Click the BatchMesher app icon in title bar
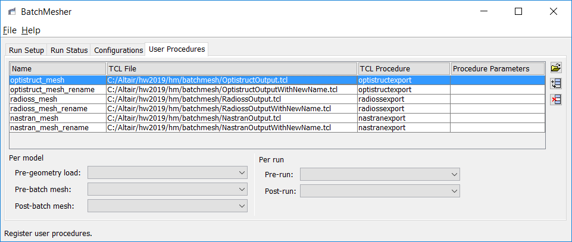The image size is (572, 242). tap(11, 11)
